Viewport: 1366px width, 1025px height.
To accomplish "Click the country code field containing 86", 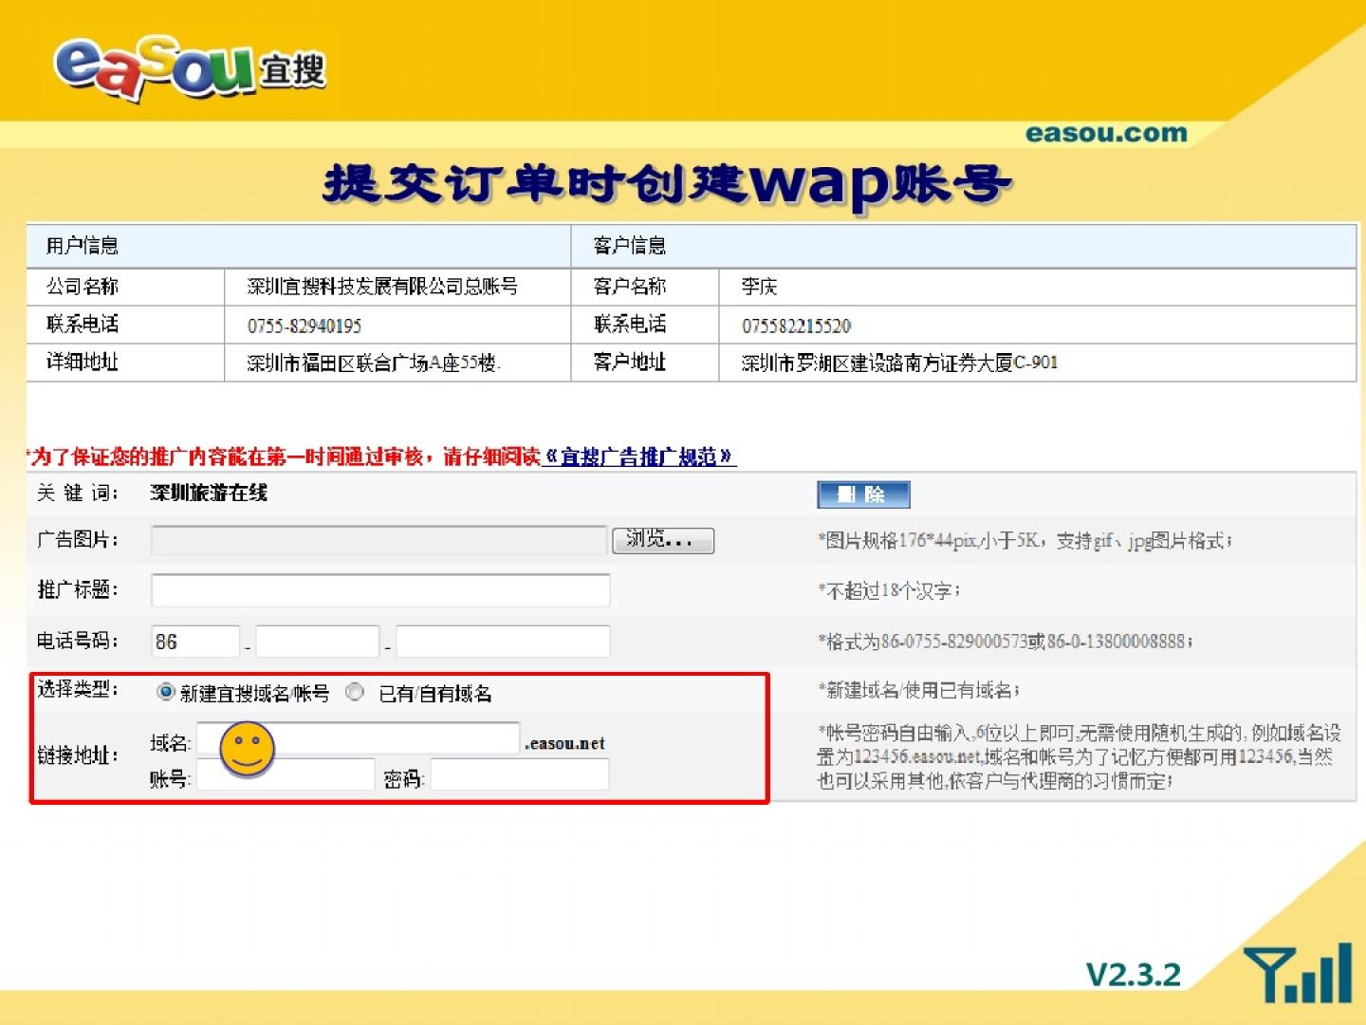I will click(x=195, y=642).
